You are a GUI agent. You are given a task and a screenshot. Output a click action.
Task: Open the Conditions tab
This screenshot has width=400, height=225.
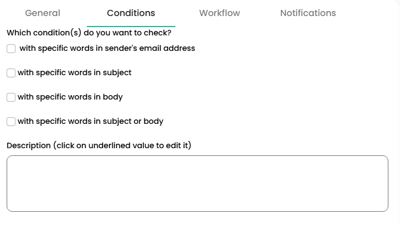point(131,13)
